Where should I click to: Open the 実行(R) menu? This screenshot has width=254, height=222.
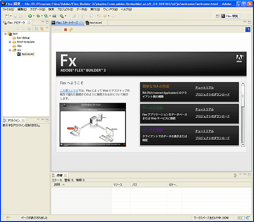pos(95,9)
